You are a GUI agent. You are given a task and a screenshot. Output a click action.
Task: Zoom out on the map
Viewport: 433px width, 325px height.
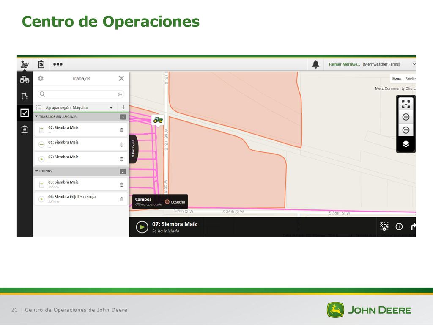406,130
